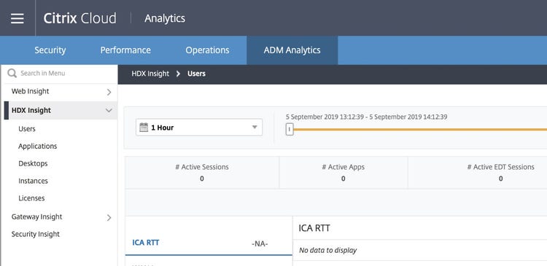
Task: Collapse the HDX Insight chevron
Action: point(109,111)
